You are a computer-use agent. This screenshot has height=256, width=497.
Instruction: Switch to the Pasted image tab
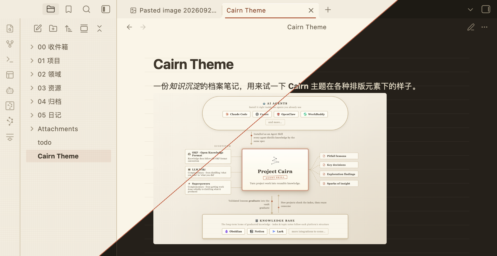pyautogui.click(x=173, y=10)
